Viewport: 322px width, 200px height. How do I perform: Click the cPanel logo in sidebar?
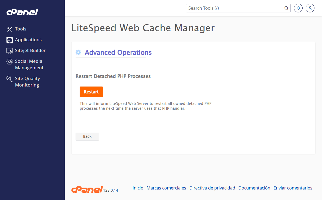coord(22,12)
